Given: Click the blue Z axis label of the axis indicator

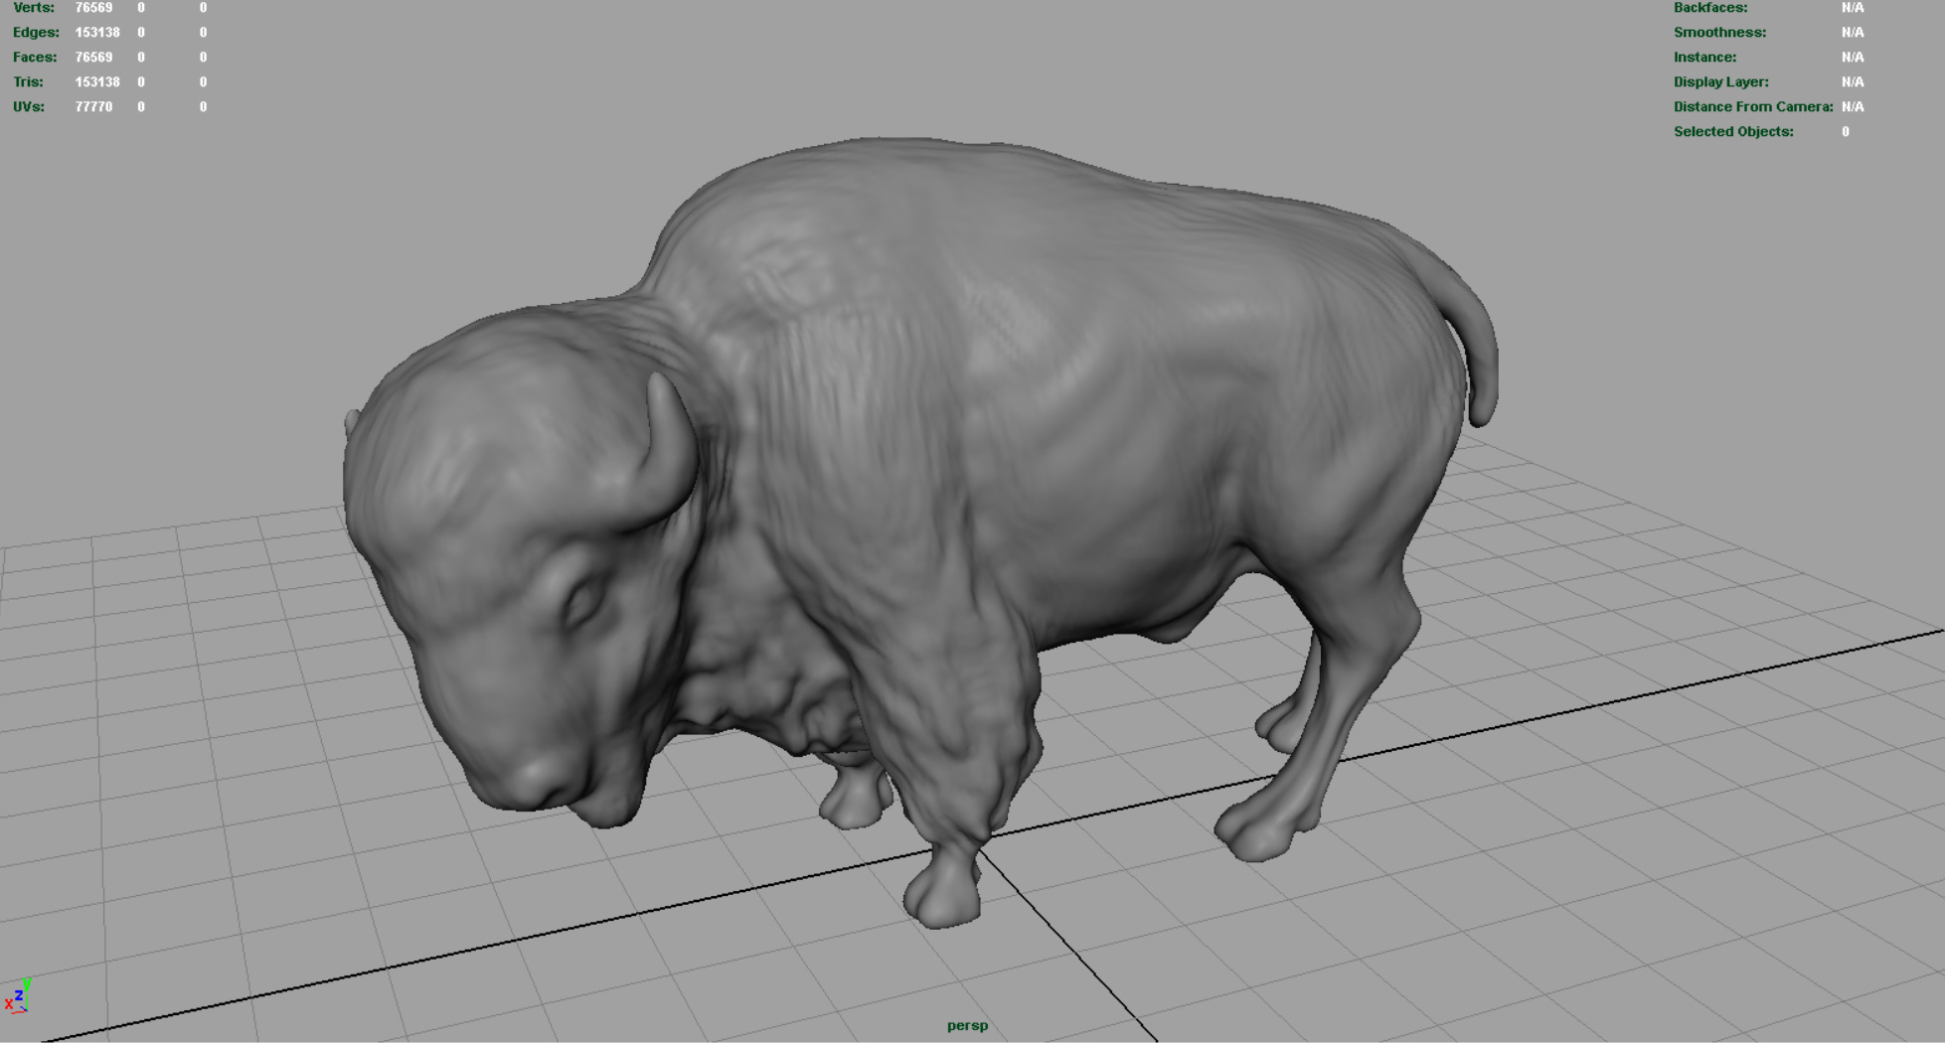Looking at the screenshot, I should (19, 994).
